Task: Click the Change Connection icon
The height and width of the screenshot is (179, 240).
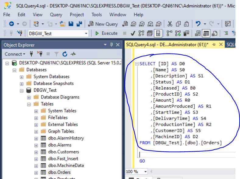Action: [x=20, y=33]
